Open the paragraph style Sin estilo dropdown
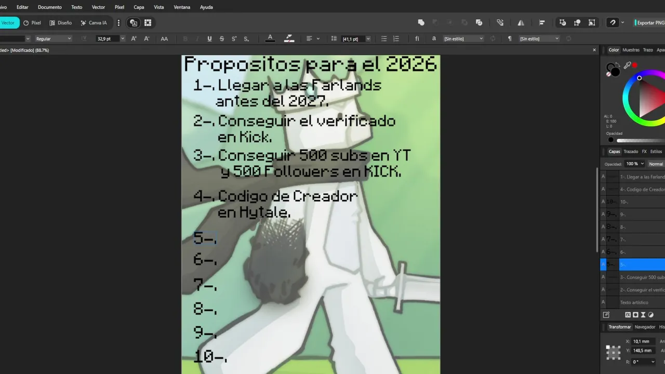 click(539, 38)
